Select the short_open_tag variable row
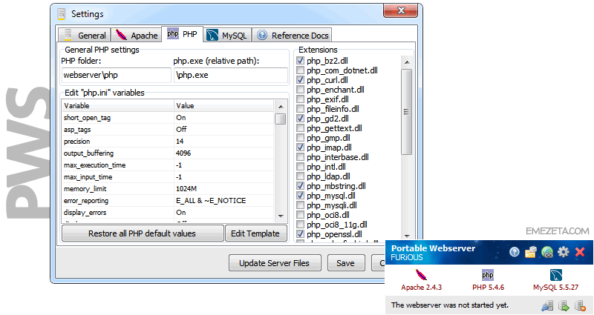The image size is (594, 315). tap(168, 118)
